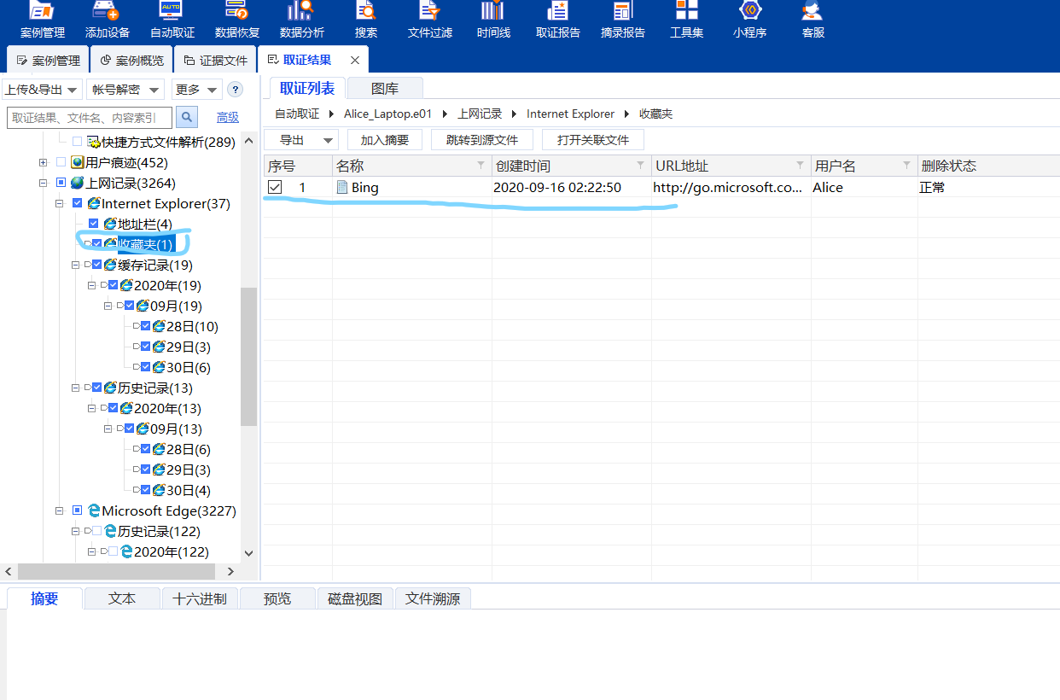Open the 上传&导出 dropdown
This screenshot has width=1060, height=700.
tap(42, 90)
